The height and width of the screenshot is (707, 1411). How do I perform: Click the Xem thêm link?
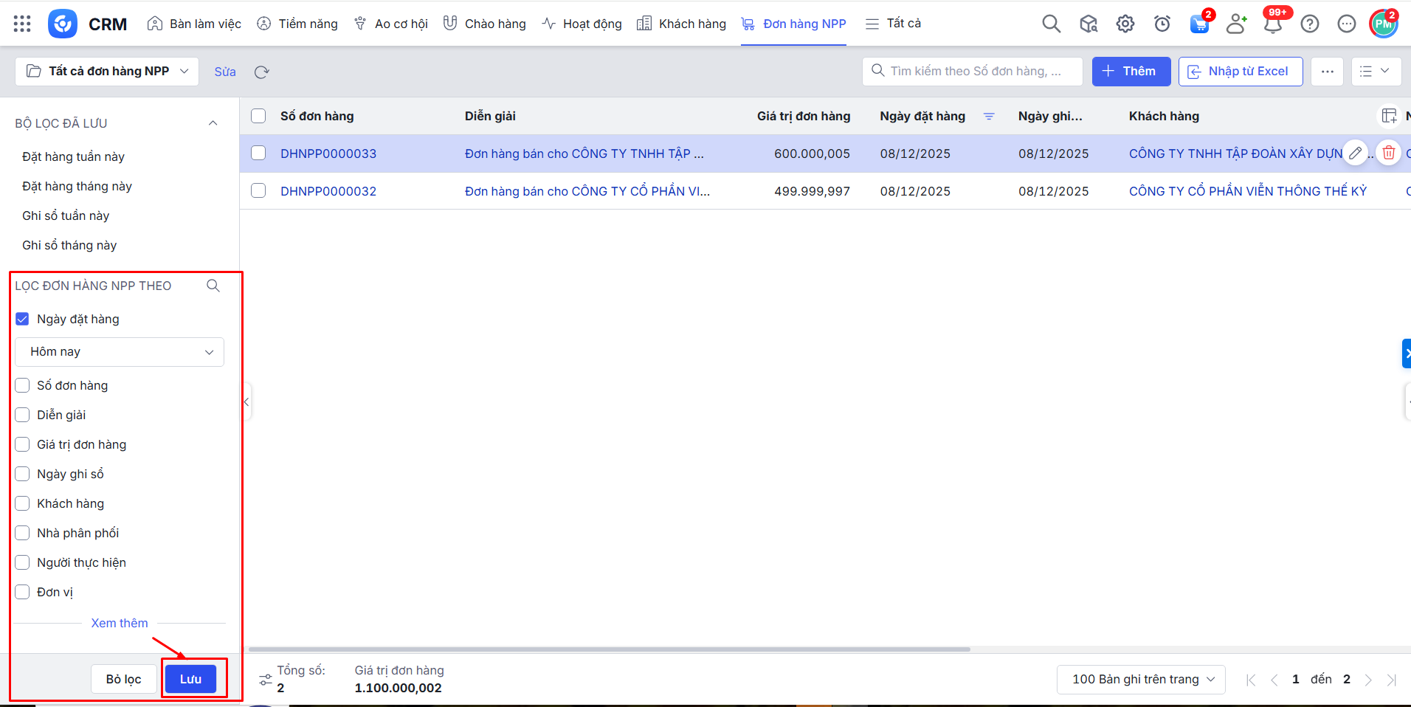click(120, 623)
